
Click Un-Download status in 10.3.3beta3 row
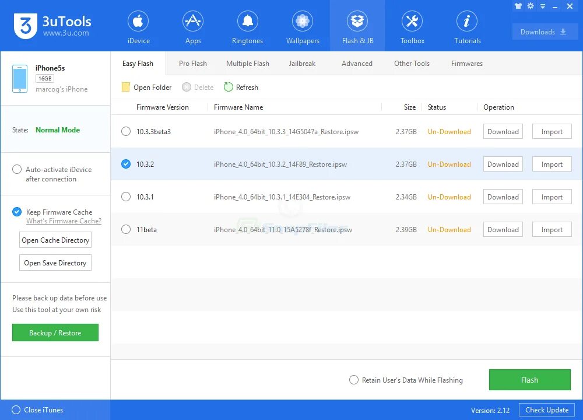tap(449, 132)
